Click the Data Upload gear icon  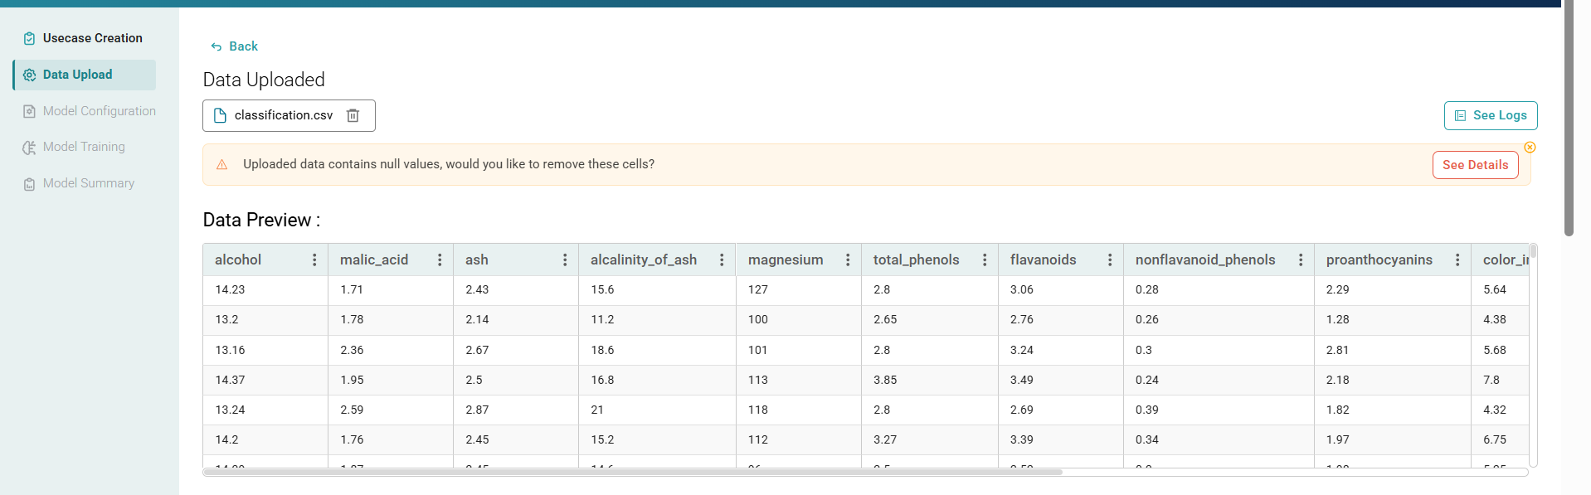pyautogui.click(x=29, y=75)
